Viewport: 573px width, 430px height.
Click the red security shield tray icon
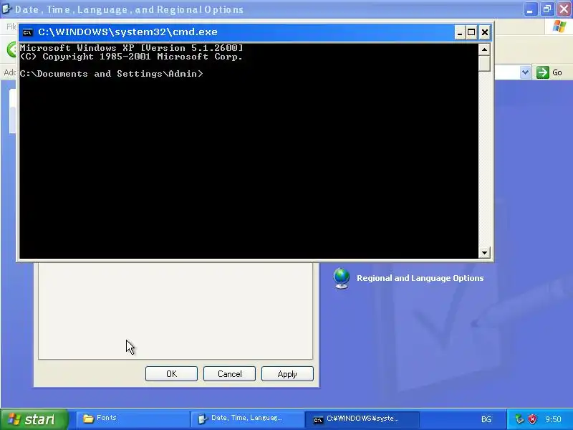point(533,419)
